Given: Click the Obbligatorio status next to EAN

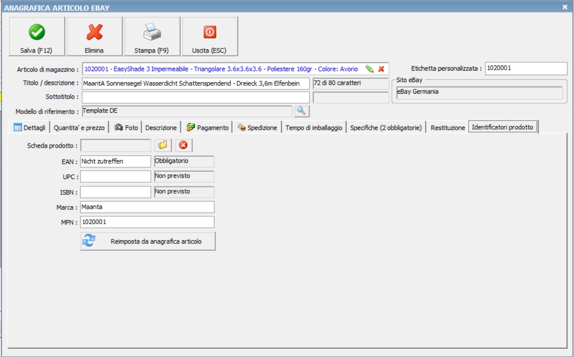Looking at the screenshot, I should 184,161.
